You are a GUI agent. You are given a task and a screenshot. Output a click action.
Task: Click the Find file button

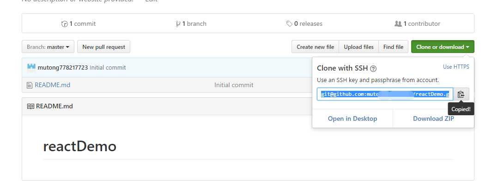[393, 47]
